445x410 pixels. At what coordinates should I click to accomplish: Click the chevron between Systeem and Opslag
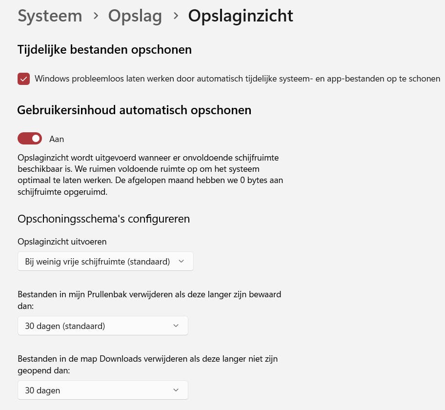tap(95, 16)
